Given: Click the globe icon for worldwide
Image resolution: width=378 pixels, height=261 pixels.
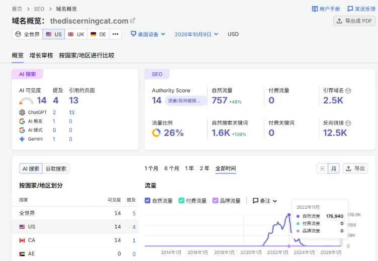Looking at the screenshot, I should point(18,34).
